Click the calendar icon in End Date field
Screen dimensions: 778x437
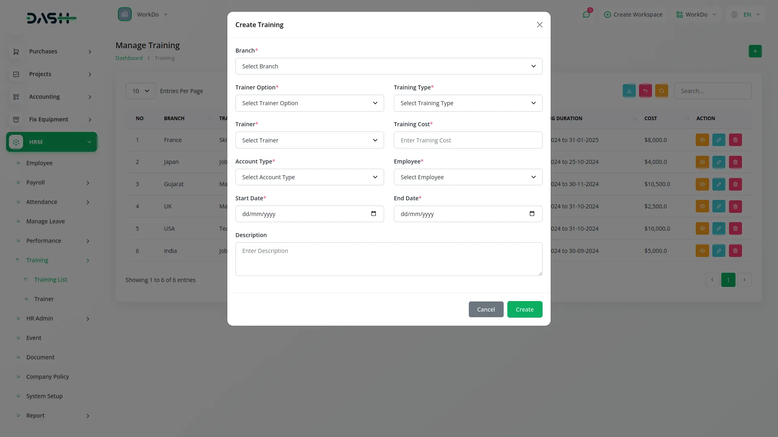click(532, 214)
